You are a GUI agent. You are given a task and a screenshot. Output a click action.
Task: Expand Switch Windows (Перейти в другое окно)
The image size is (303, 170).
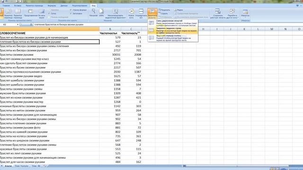point(232,14)
